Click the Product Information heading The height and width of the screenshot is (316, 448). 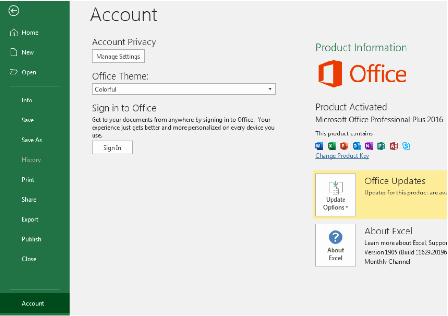coord(361,47)
